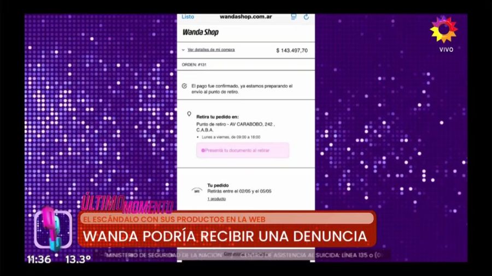Select 'Lunes a viernes, de 09:00 a 18:00'

[x=231, y=137]
